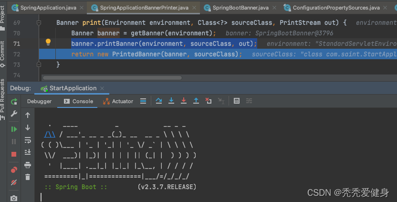The image size is (397, 202).
Task: Close the SpringApplicationBannerPrinter.java tab
Action: click(194, 8)
